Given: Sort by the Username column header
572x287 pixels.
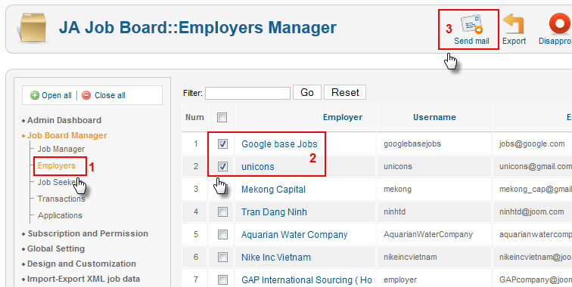Looking at the screenshot, I should [x=434, y=117].
